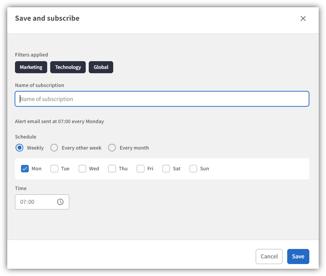The image size is (326, 276).
Task: Select the Weekly schedule option
Action: [x=19, y=148]
